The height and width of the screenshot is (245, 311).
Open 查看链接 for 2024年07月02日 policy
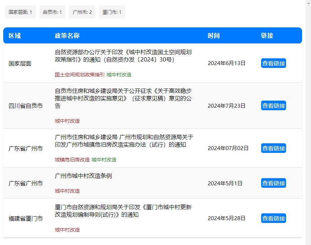pos(273,148)
